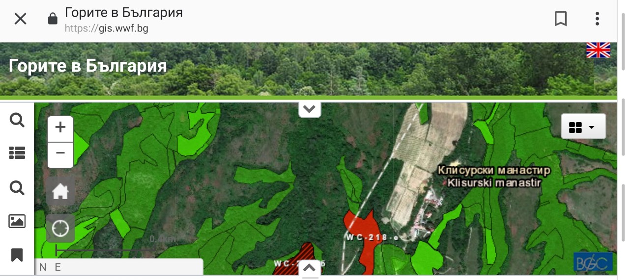Locate my position with crosshair button
The width and height of the screenshot is (629, 280).
coord(60,228)
